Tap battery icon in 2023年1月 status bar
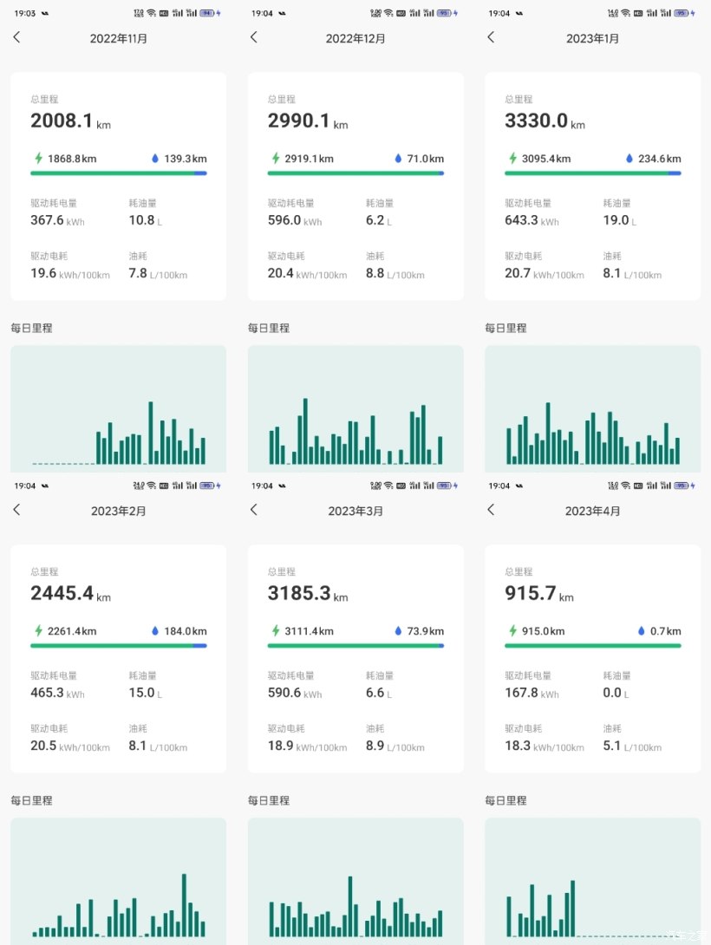Image resolution: width=711 pixels, height=945 pixels. (681, 13)
